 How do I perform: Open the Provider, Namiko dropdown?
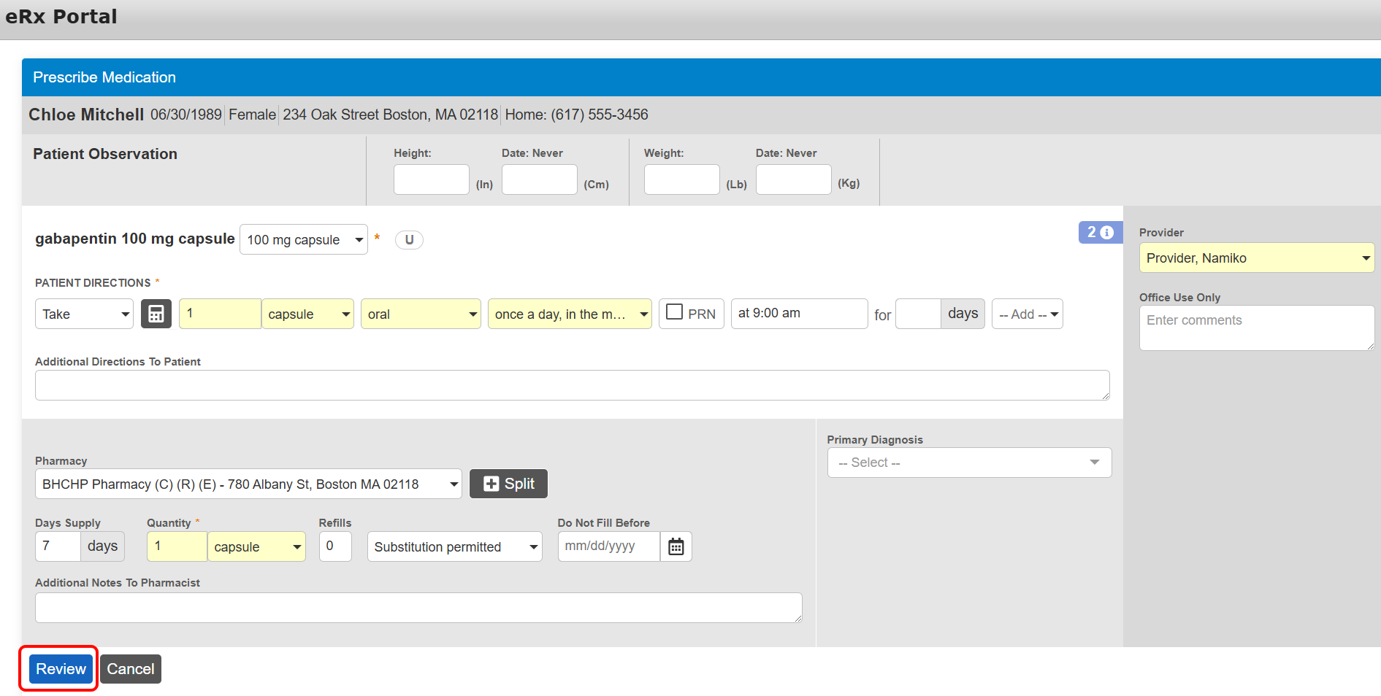coord(1256,258)
